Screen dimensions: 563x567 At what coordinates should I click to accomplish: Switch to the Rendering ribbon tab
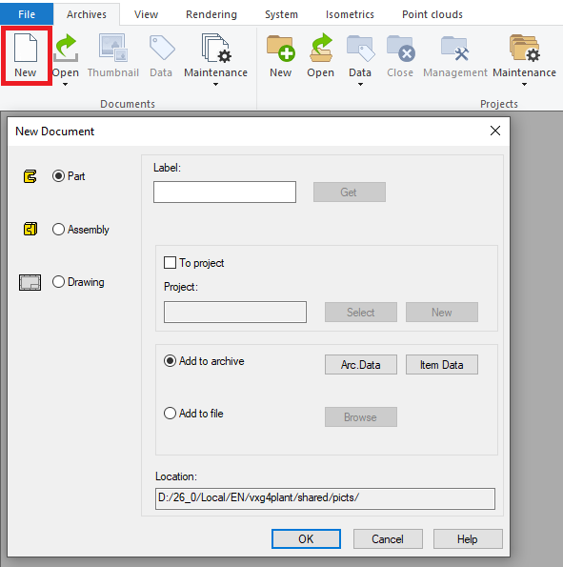click(x=211, y=14)
